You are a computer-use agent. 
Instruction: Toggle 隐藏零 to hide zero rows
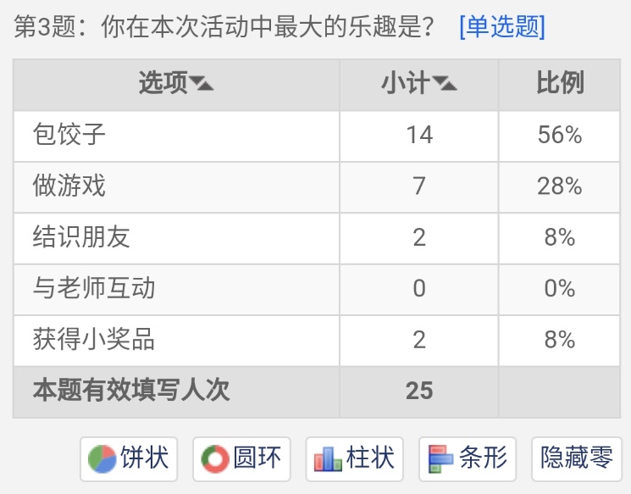click(x=577, y=458)
